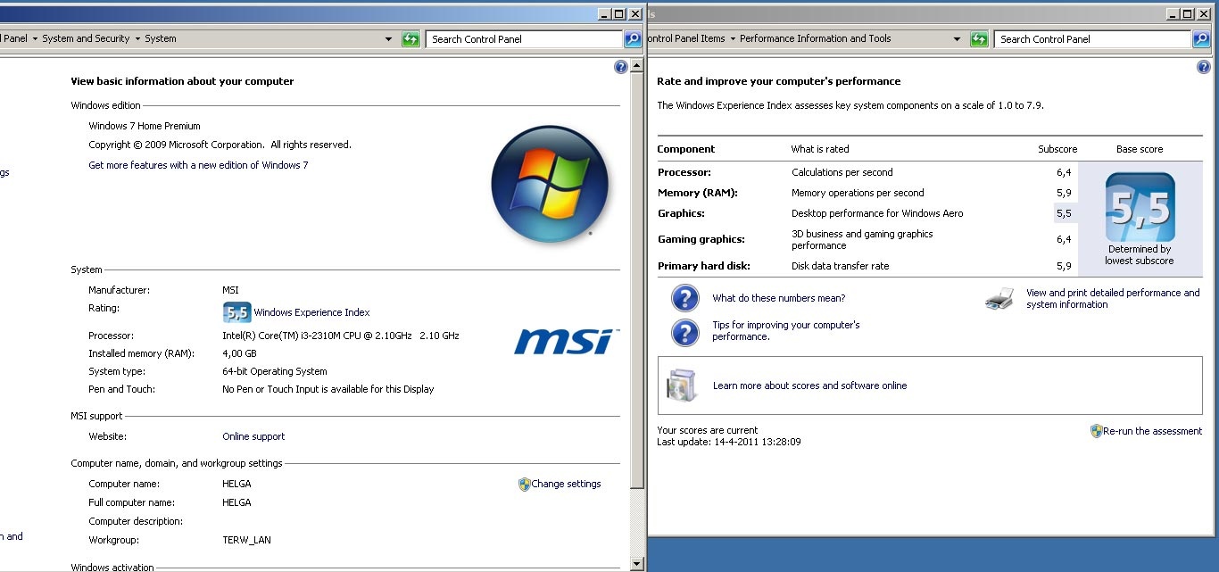Minimize the System window
The width and height of the screenshot is (1219, 572).
pyautogui.click(x=603, y=14)
